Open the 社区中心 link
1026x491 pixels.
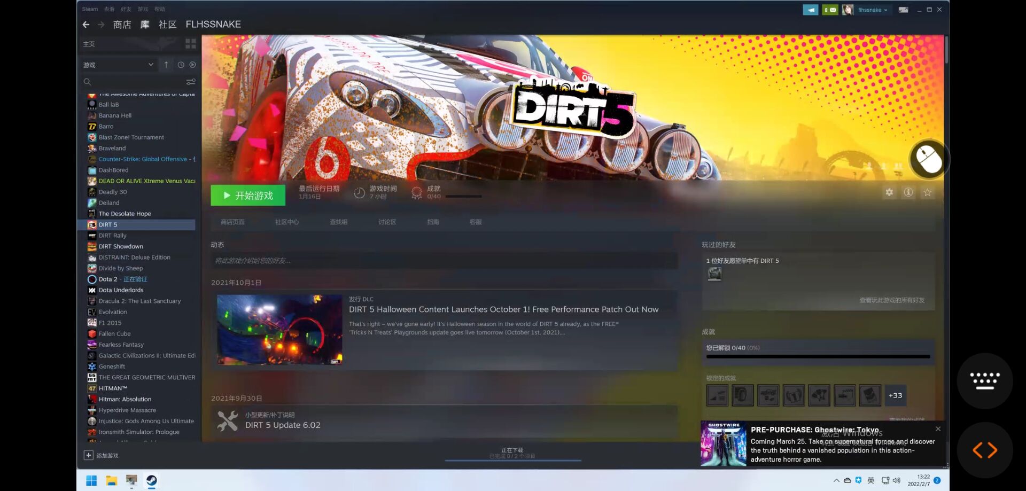click(287, 222)
